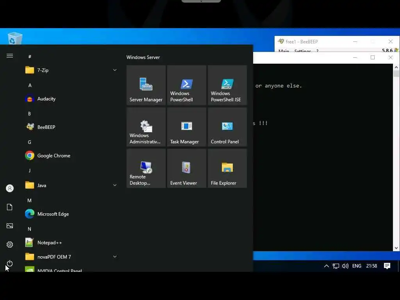400x300 pixels.
Task: Open the Java folder entry
Action: (71, 185)
